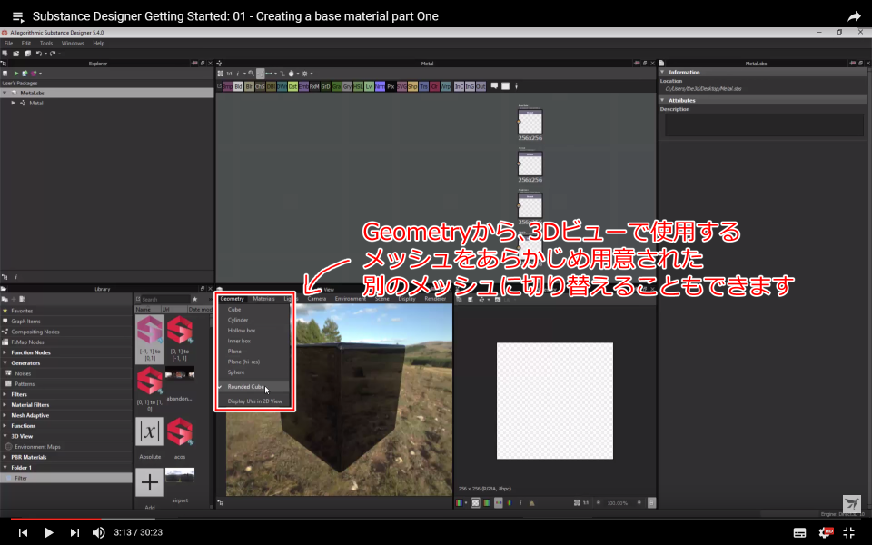Open the Camera menu in 3D View

(x=316, y=299)
